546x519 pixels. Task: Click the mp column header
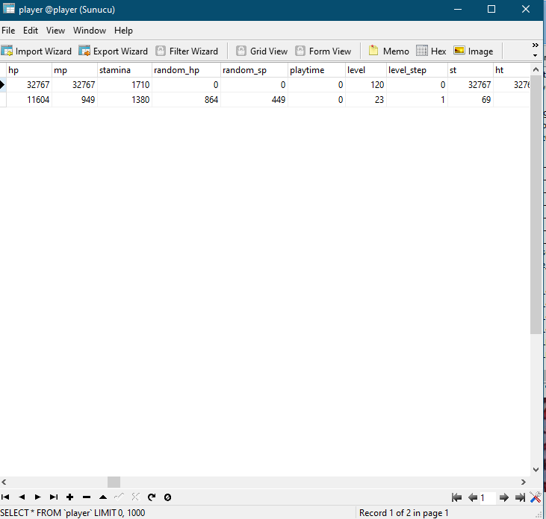point(75,70)
